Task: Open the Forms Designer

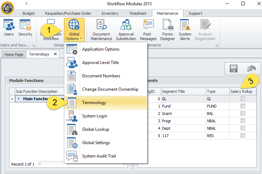Action: 168,30
